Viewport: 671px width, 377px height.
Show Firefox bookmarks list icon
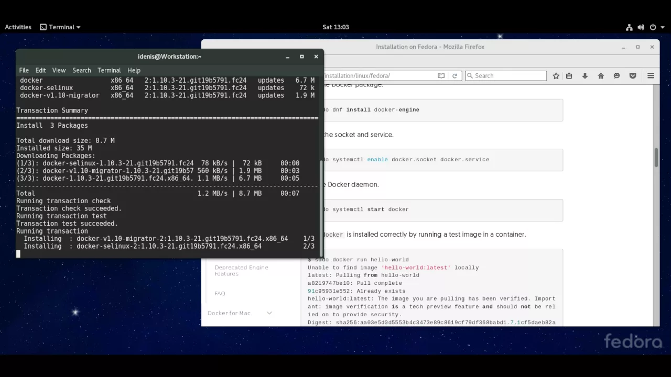(569, 76)
